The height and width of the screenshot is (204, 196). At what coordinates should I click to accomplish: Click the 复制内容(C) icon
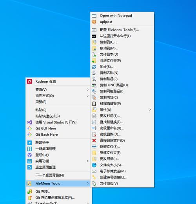94,97
